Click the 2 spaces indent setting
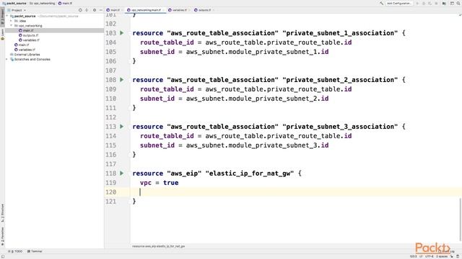Screen dimensions: 462x259 (x=442, y=256)
